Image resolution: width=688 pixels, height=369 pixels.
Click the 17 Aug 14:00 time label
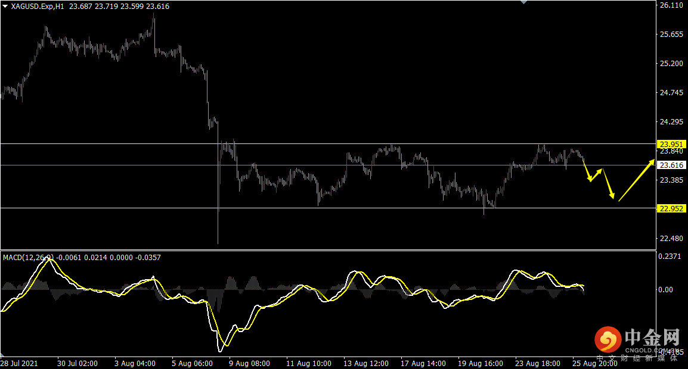(423, 364)
